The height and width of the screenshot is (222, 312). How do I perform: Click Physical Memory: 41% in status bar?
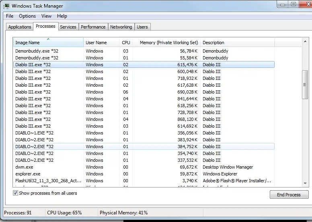(x=123, y=213)
